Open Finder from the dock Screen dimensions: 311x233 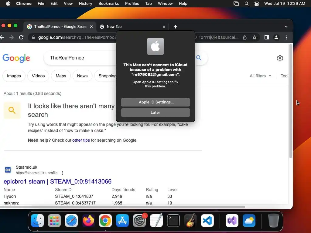[37, 221]
